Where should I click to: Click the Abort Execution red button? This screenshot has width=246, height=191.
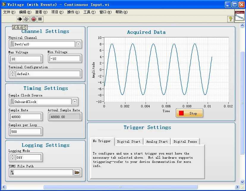34,19
